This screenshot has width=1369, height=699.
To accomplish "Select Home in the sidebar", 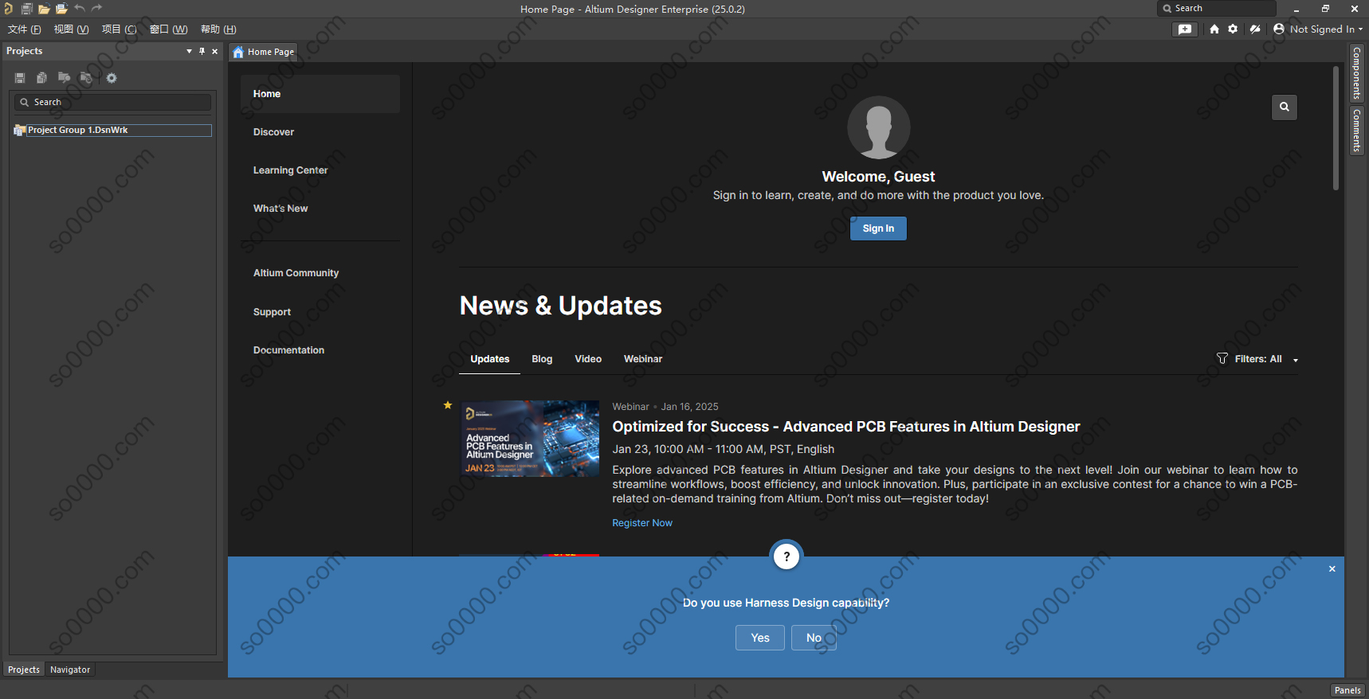I will point(320,94).
